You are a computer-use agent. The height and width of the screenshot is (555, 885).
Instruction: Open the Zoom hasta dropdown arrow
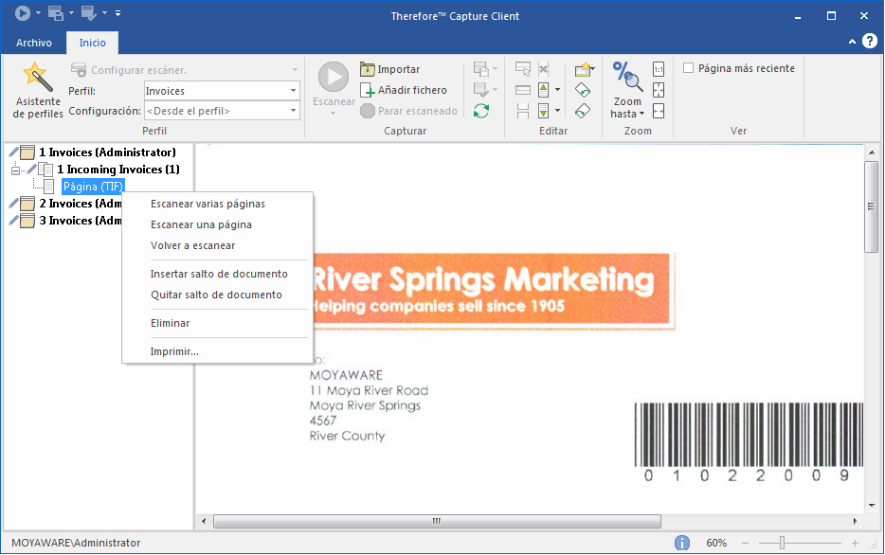[x=641, y=114]
